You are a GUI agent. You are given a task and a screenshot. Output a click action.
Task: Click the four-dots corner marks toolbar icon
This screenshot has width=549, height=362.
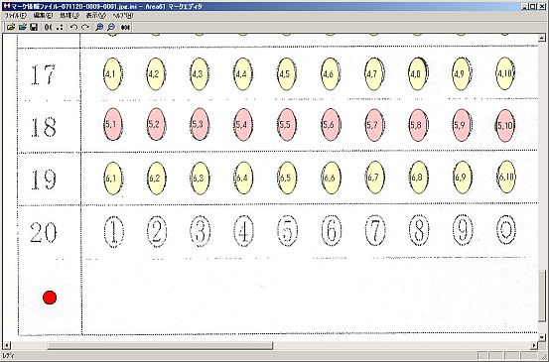[60, 27]
